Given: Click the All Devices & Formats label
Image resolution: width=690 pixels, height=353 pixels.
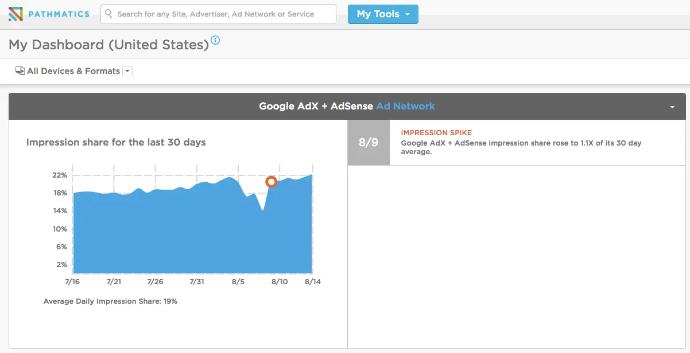Looking at the screenshot, I should coord(73,71).
